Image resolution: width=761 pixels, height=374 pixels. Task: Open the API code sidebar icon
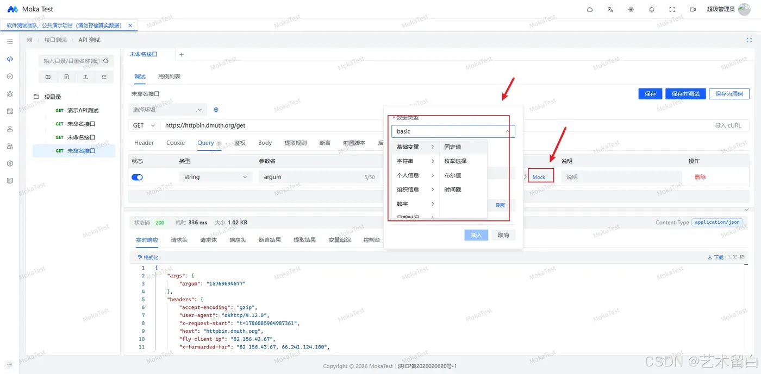coord(10,59)
